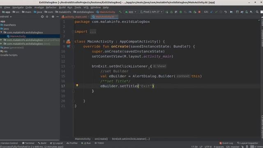Viewport: 263px width, 148px height.
Task: Open the Event Log panel
Action: (x=226, y=143)
